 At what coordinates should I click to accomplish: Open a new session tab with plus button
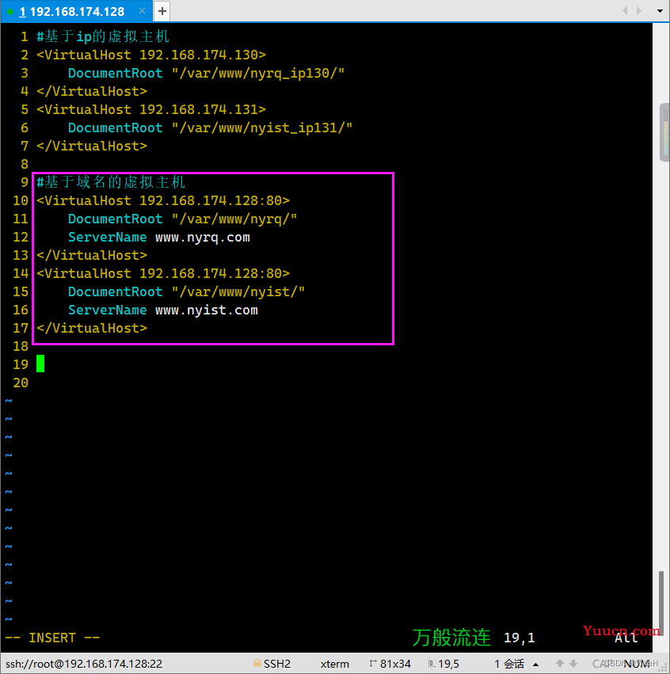click(162, 11)
